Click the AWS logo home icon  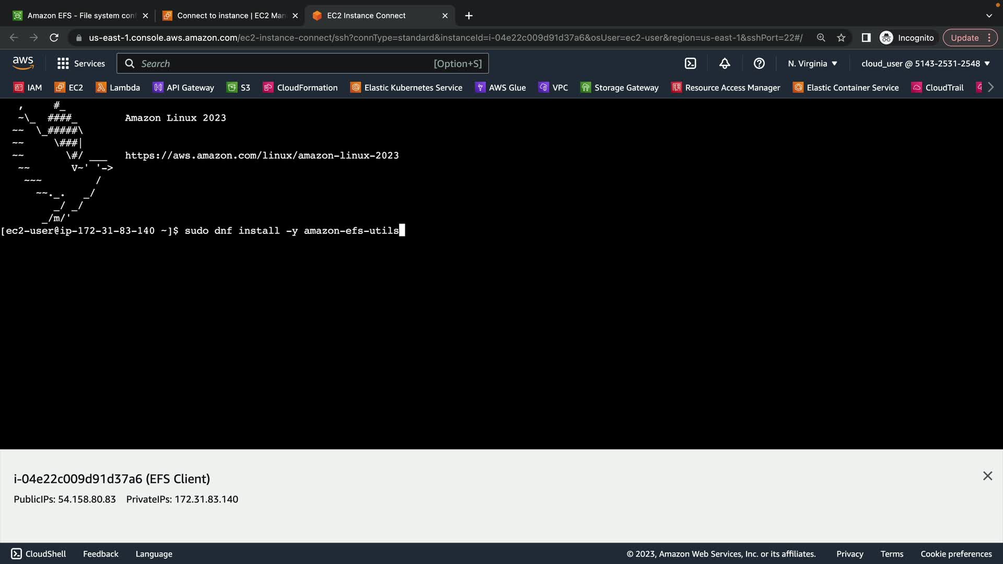23,63
